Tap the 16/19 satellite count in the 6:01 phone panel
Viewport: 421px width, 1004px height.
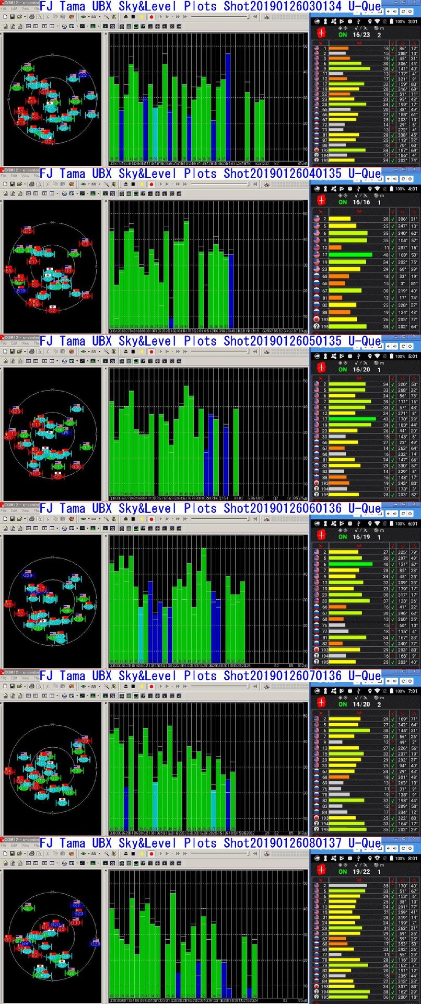(x=361, y=537)
